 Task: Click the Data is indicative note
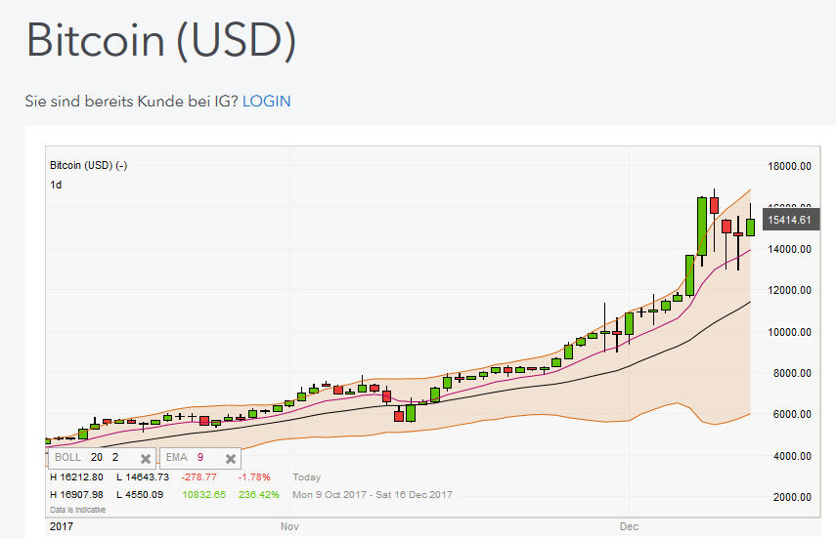[78, 510]
